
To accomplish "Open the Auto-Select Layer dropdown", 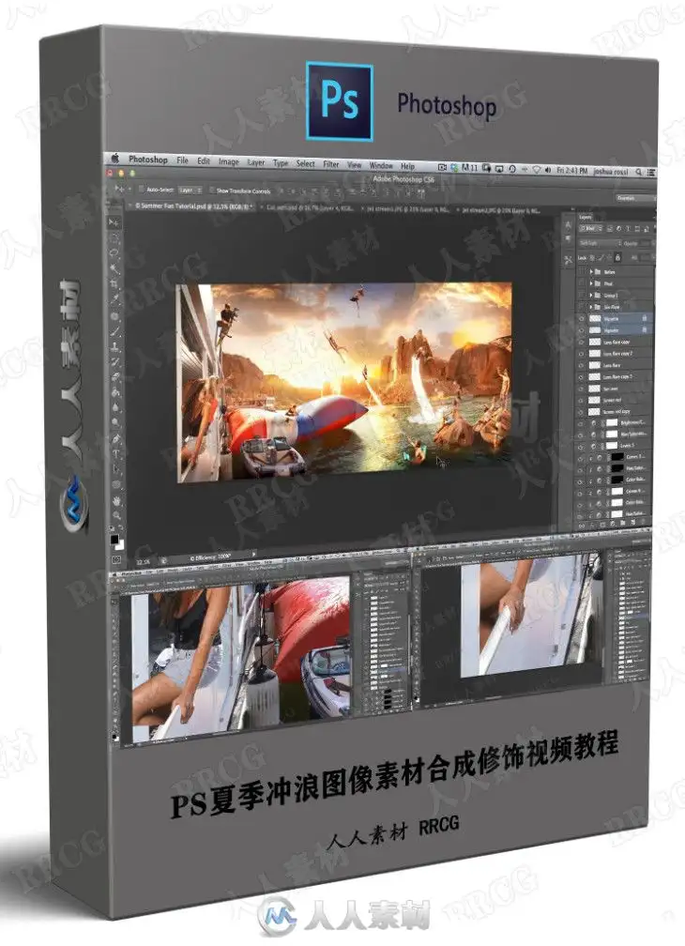I will [x=190, y=190].
